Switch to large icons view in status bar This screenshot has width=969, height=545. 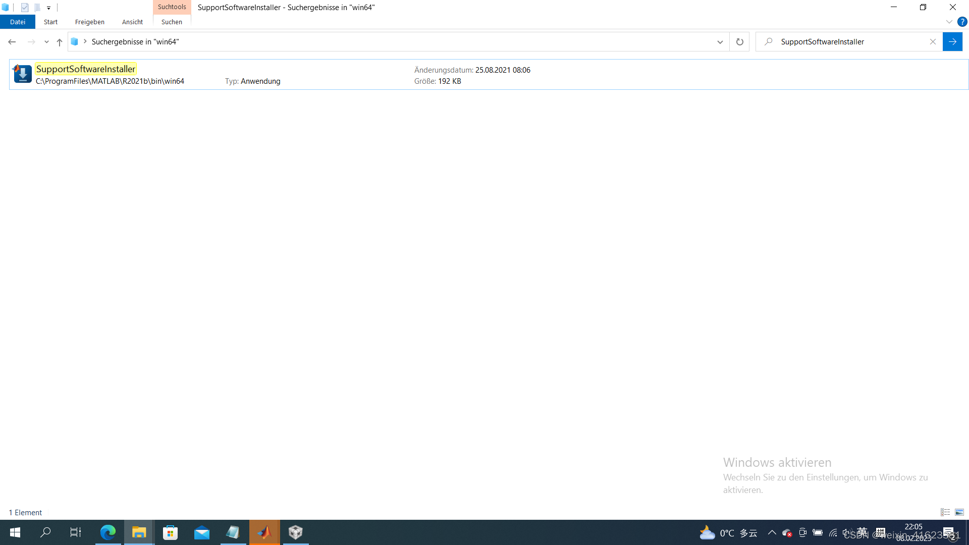click(959, 512)
